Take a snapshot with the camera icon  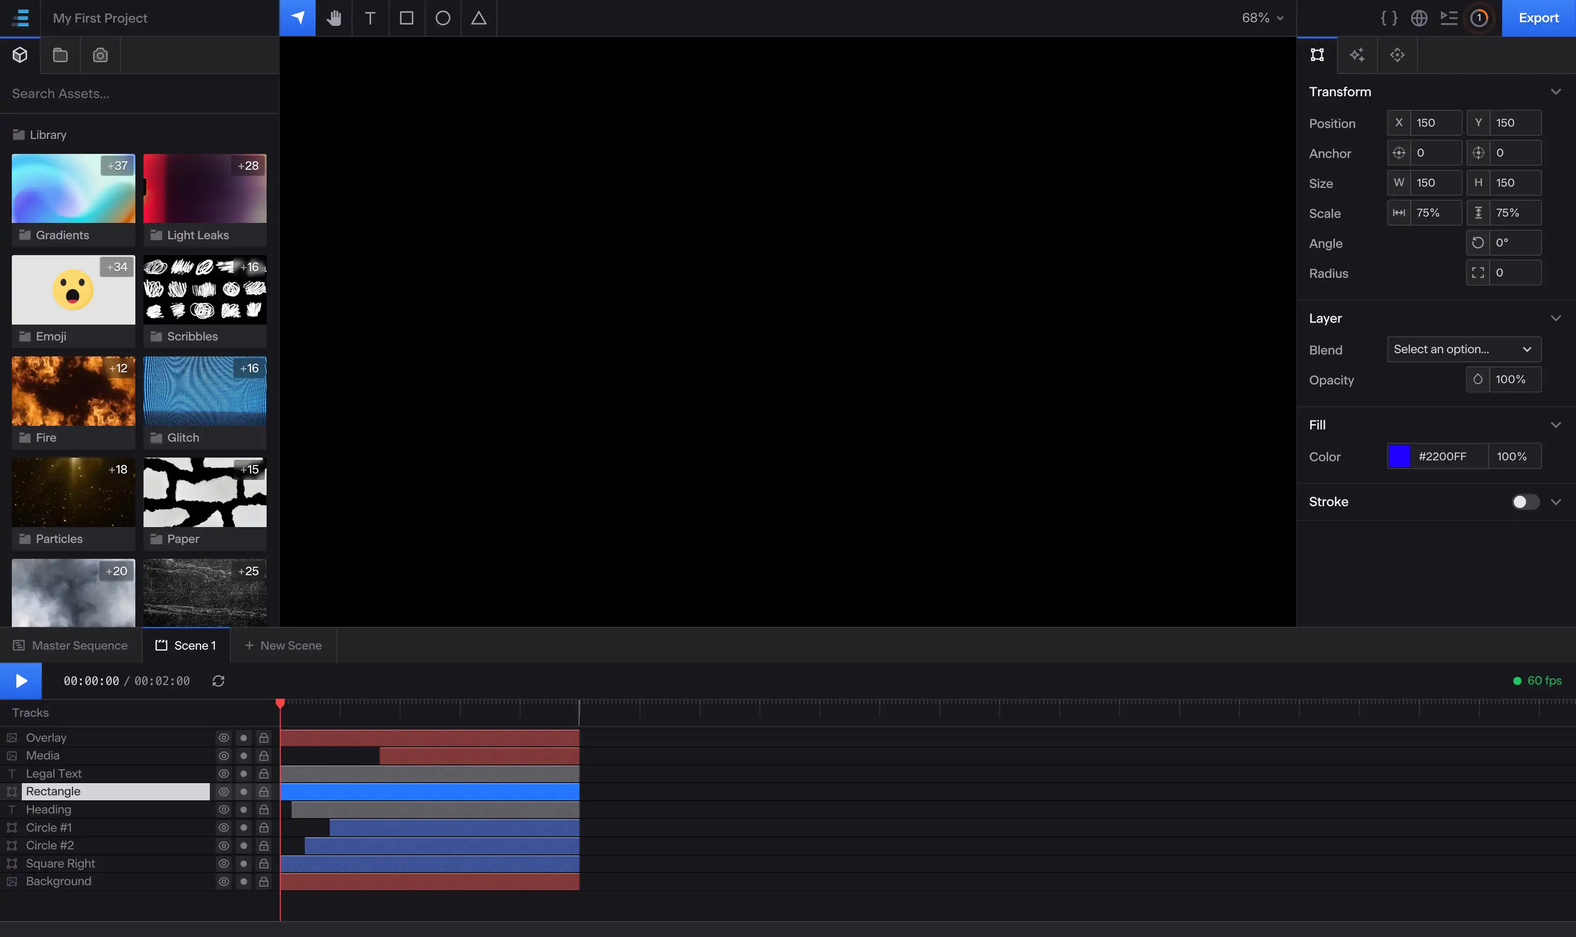point(100,55)
